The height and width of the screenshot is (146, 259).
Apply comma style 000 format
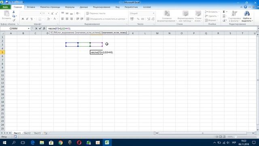click(x=143, y=19)
